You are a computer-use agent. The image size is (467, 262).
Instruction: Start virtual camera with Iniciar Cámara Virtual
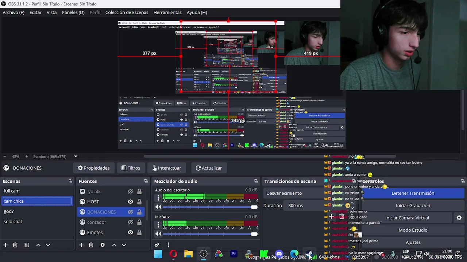[x=407, y=218]
